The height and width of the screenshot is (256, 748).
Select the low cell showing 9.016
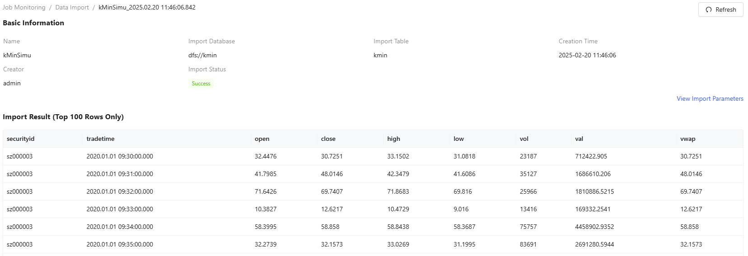[x=461, y=209]
